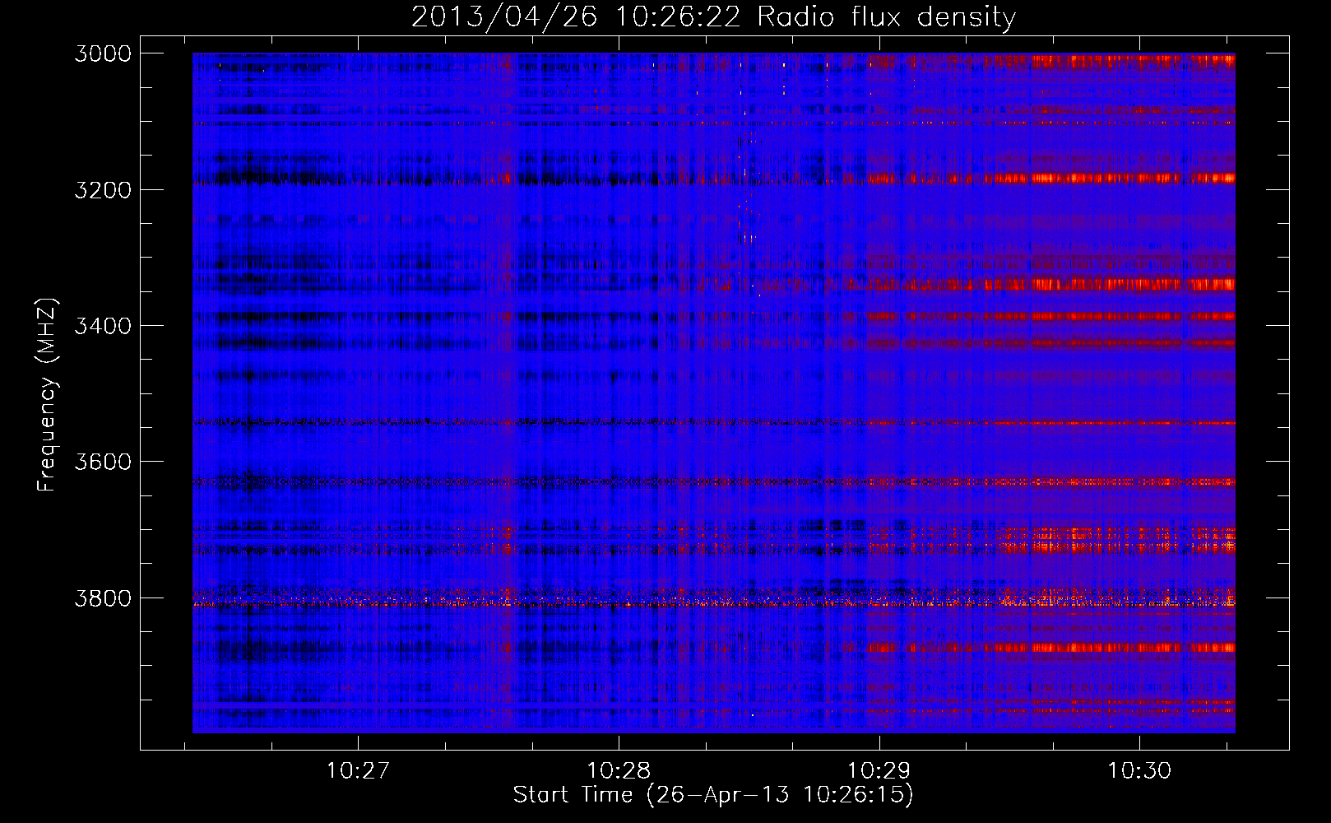This screenshot has width=1331, height=823.
Task: Click the '3000' frequency axis label
Action: (103, 53)
